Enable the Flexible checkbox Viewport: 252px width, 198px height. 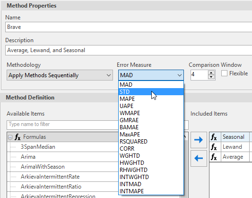pos(224,73)
